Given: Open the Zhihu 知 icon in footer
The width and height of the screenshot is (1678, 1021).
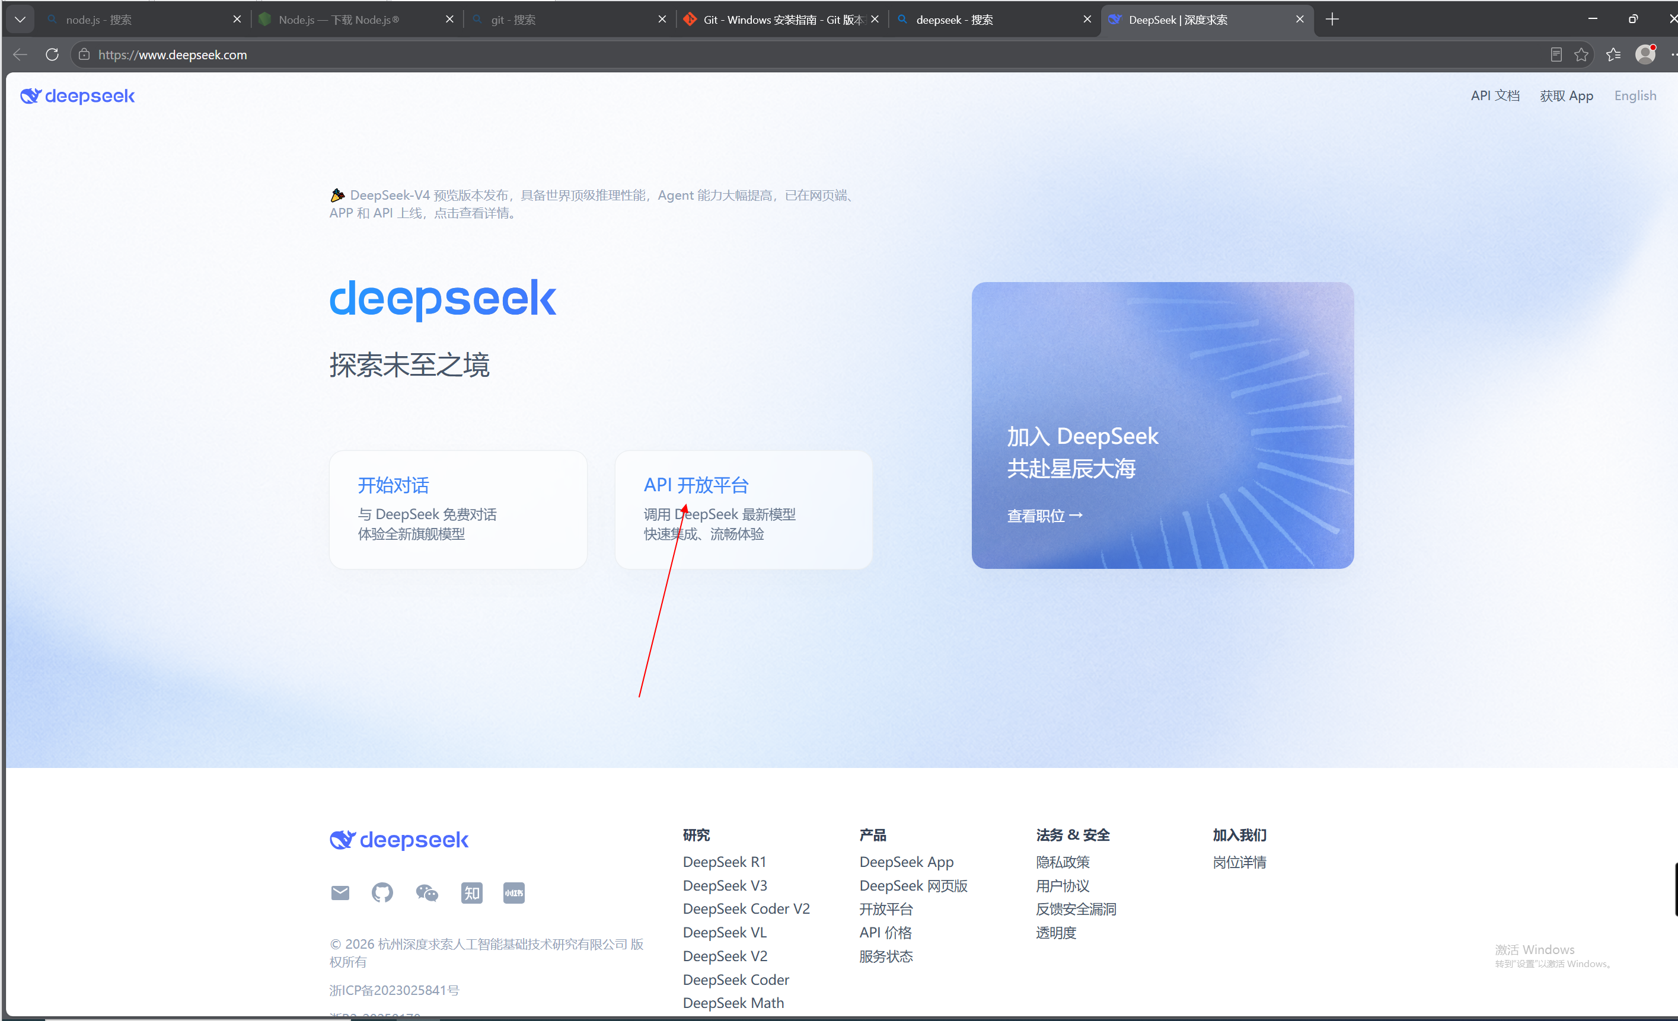Looking at the screenshot, I should point(472,893).
